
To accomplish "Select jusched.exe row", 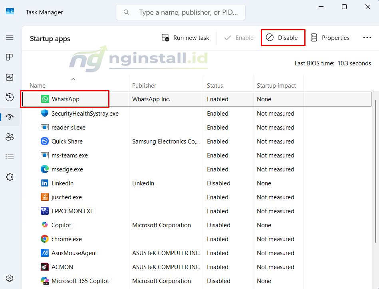I will click(x=197, y=197).
